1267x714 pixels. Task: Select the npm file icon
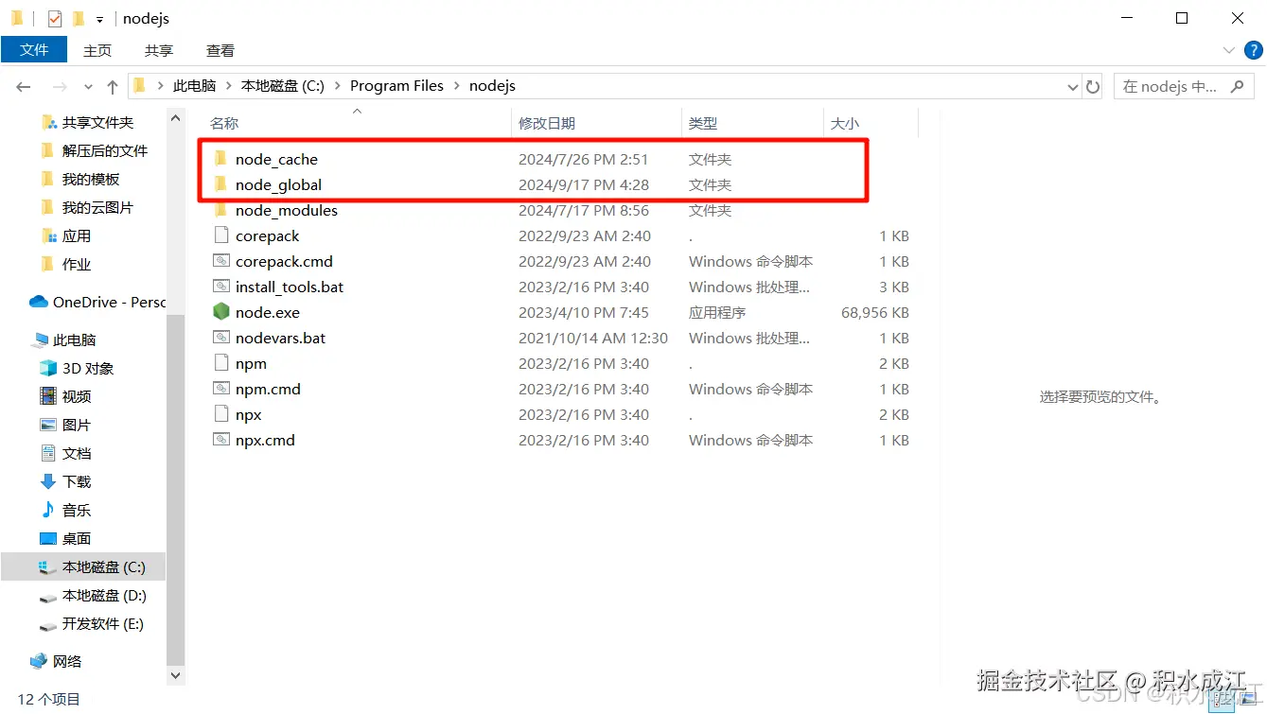click(220, 363)
